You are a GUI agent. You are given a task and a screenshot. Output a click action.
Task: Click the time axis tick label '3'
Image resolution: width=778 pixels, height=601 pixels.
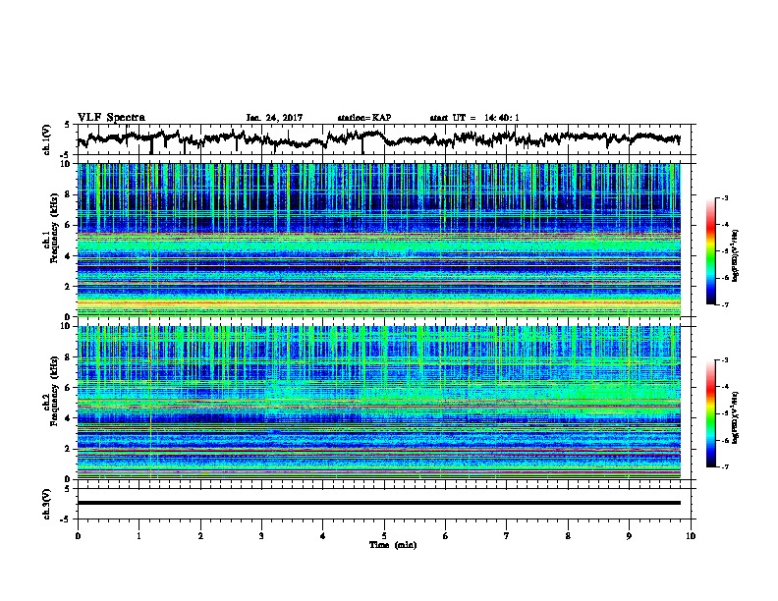click(261, 535)
